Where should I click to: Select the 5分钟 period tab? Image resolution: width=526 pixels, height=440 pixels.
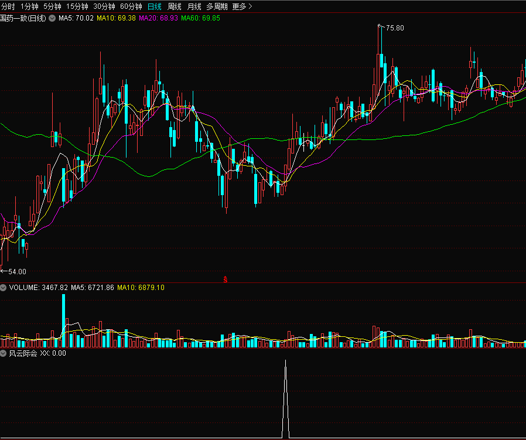click(52, 6)
